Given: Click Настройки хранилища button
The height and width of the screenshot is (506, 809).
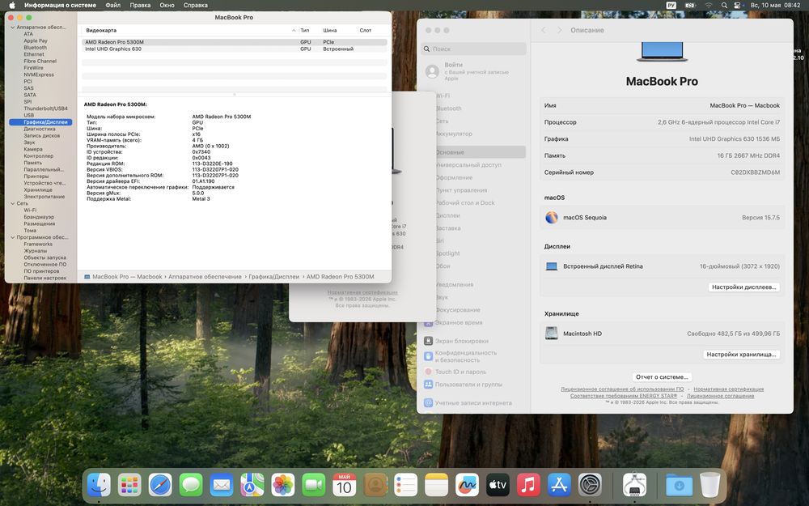Looking at the screenshot, I should click(741, 355).
